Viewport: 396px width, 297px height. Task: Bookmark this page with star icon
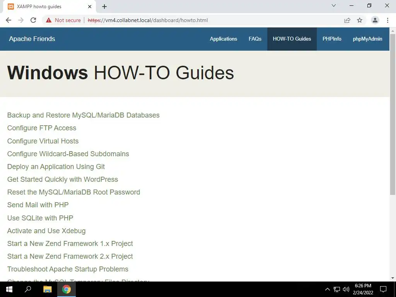(x=360, y=20)
